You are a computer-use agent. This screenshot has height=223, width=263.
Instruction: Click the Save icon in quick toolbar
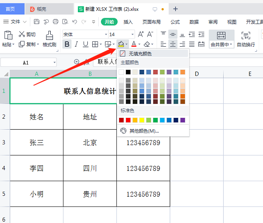coord(37,22)
